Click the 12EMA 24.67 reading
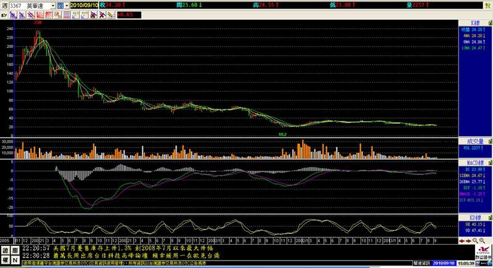The width and height of the screenshot is (493, 268). coord(473,176)
